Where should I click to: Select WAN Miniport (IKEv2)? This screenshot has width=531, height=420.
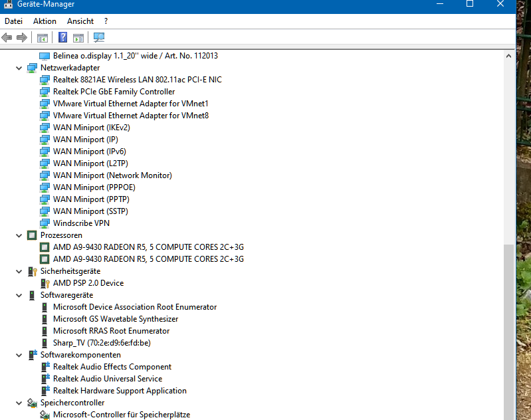click(x=92, y=128)
